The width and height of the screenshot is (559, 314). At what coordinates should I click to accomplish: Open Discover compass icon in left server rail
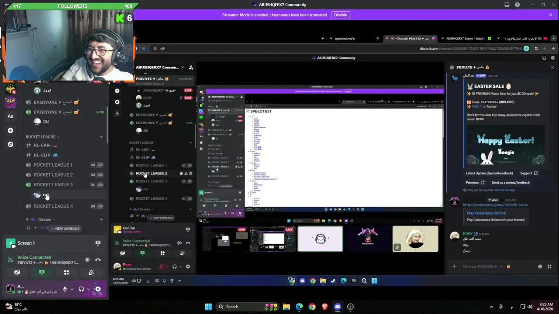tap(10, 144)
